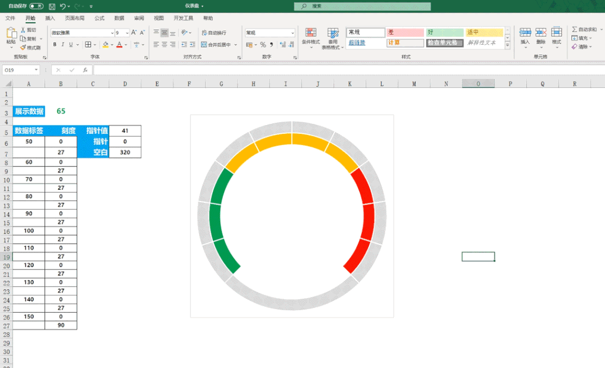Switch to the 插入 (Insert) tab

(50, 18)
